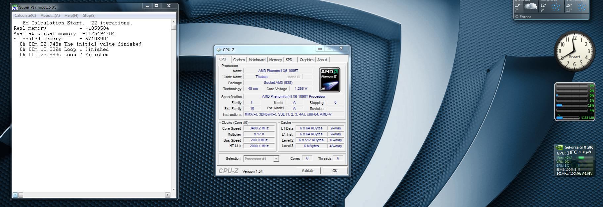603x207 pixels.
Task: Close the CPU-Z window
Action: tap(341, 49)
